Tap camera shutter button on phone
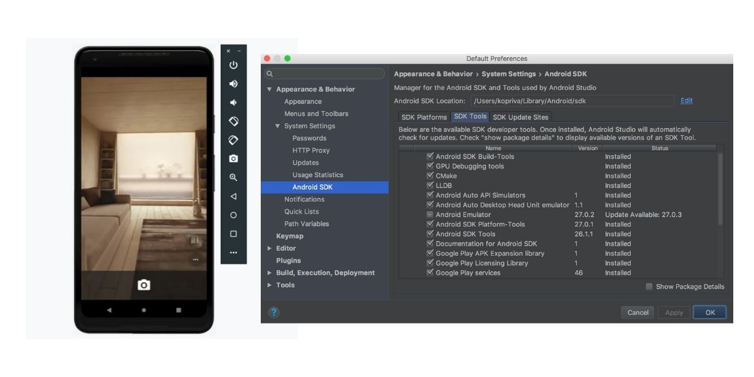This screenshot has height=377, width=754. 144,285
